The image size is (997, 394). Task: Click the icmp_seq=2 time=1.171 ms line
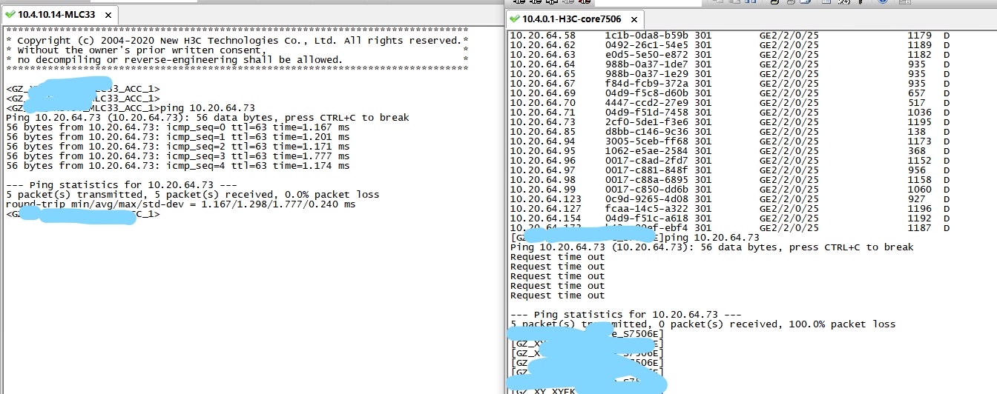(x=178, y=147)
